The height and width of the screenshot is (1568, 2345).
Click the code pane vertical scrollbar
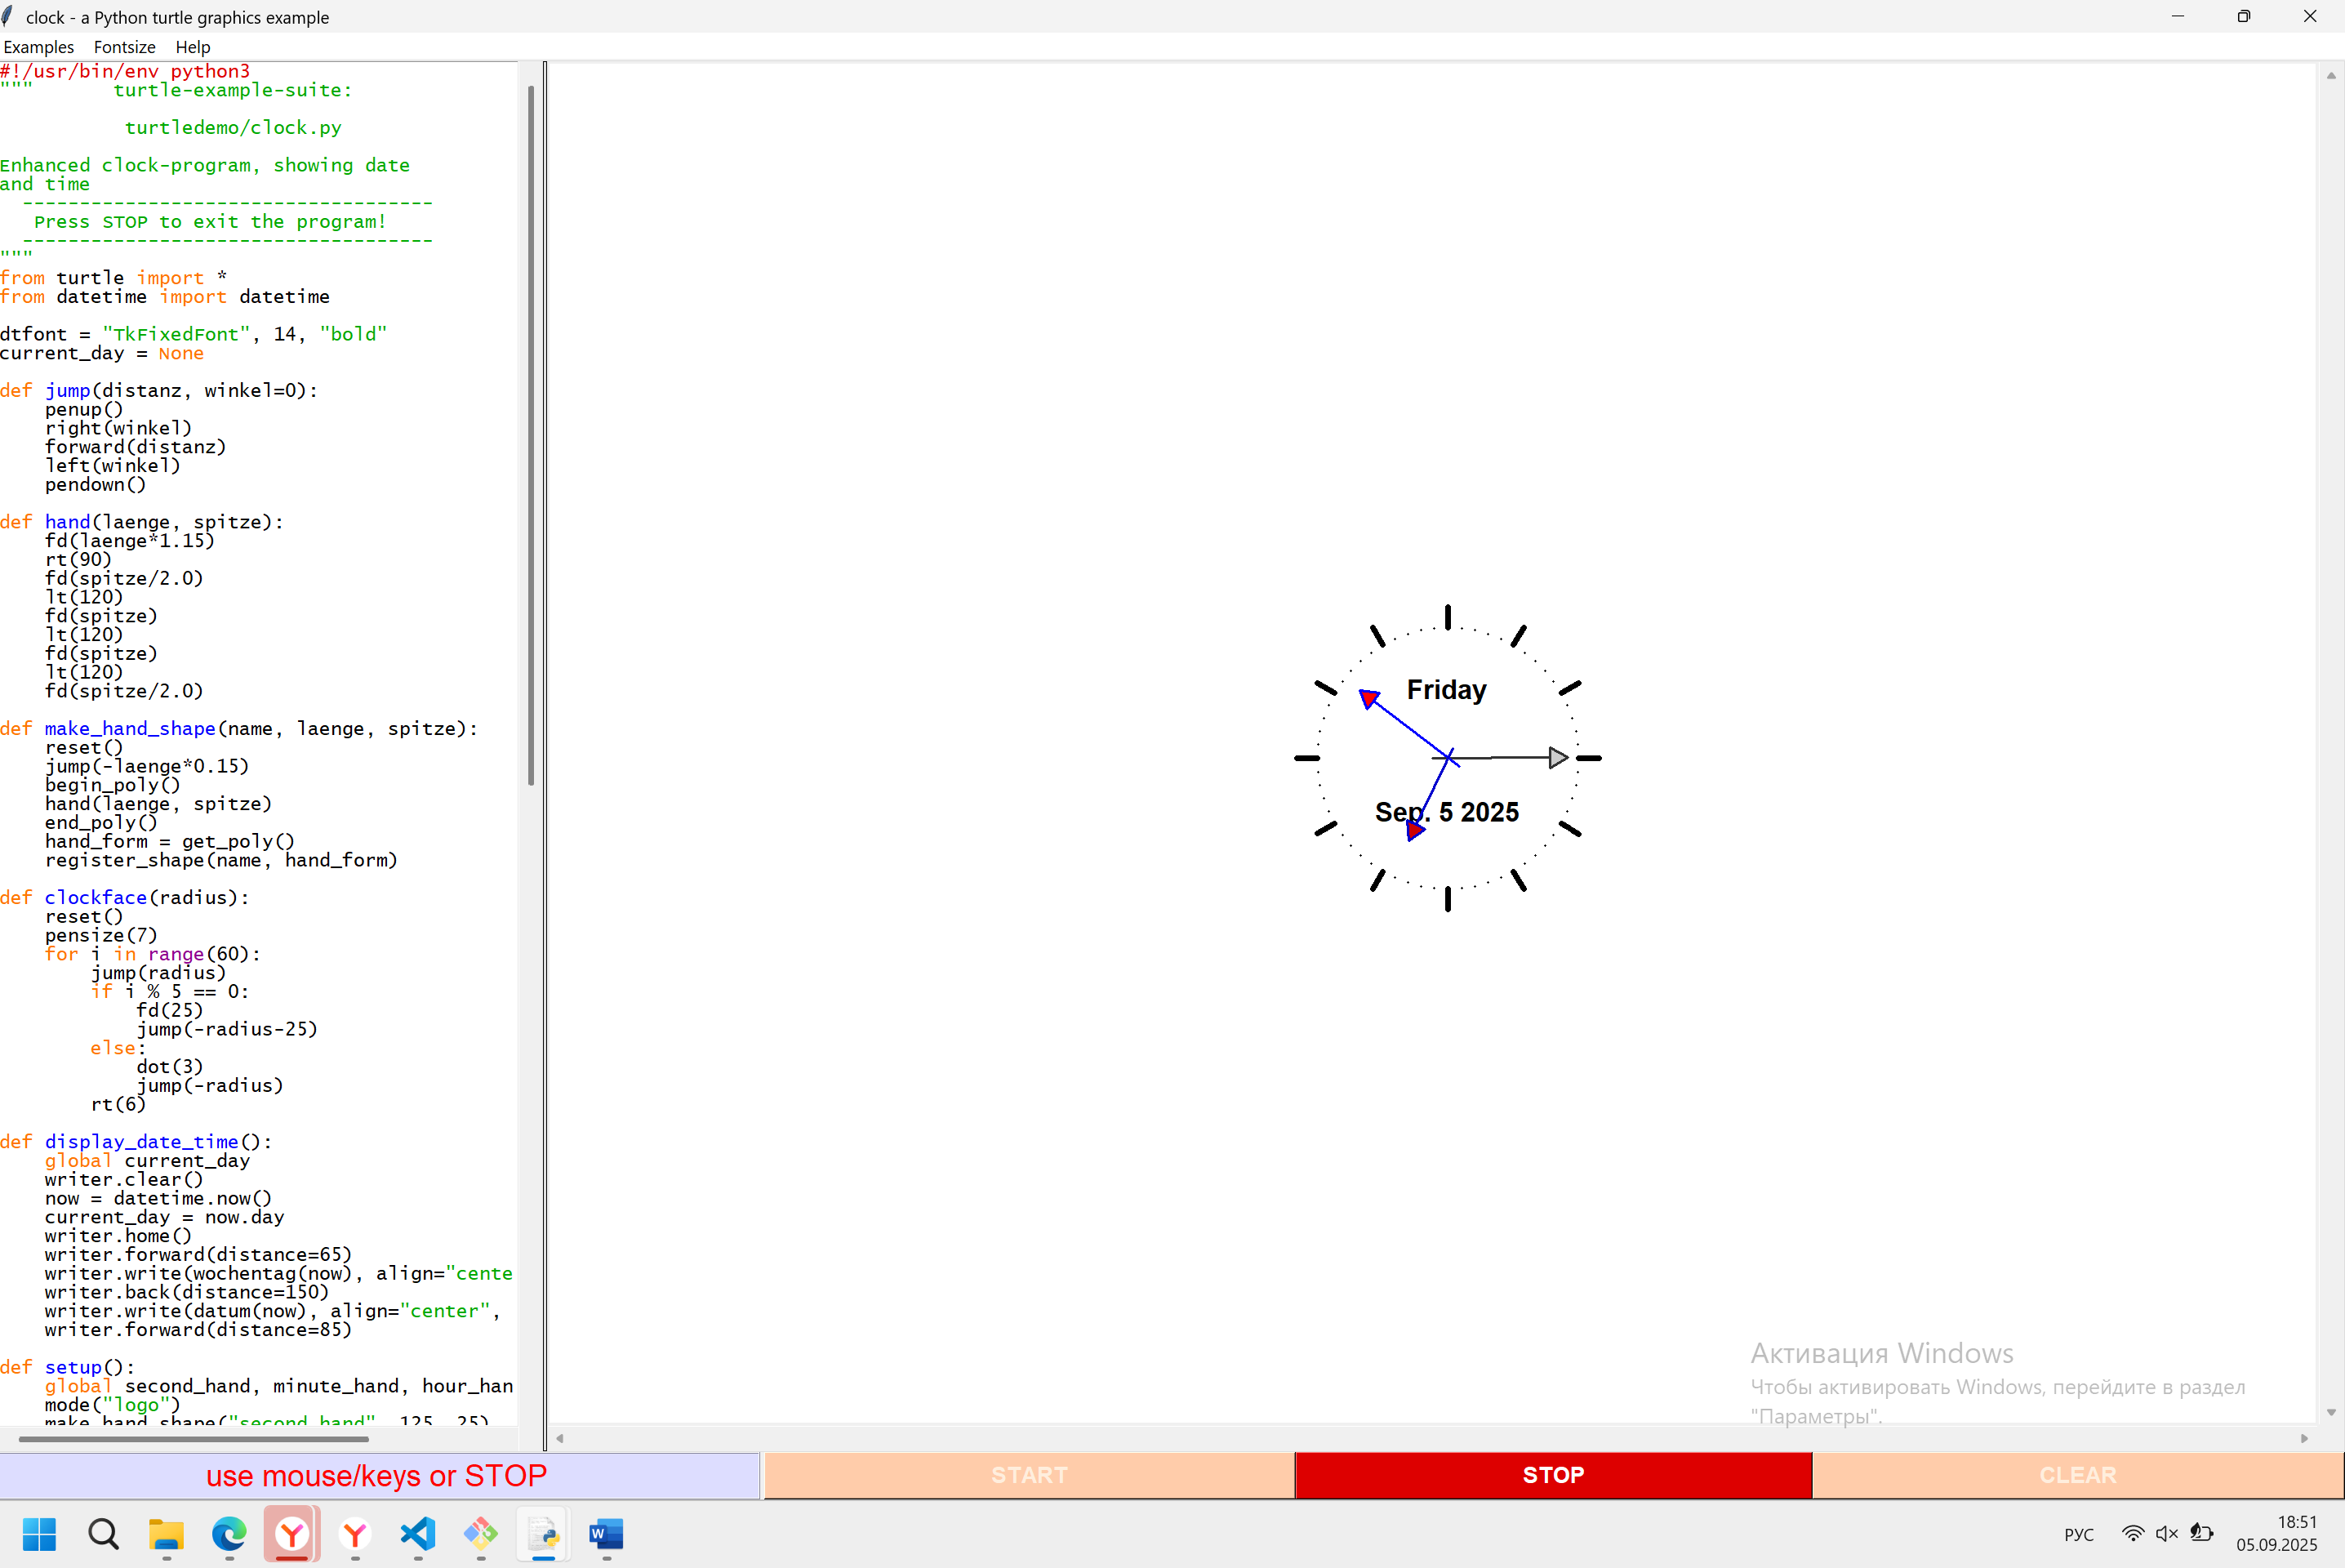tap(531, 435)
